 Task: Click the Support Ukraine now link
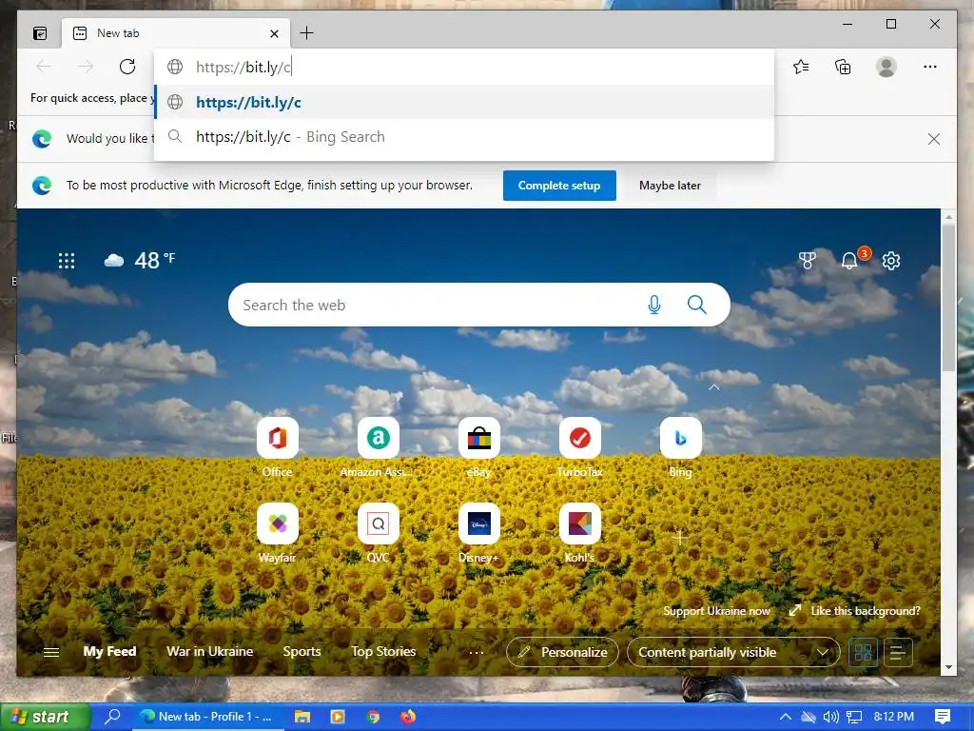click(x=716, y=611)
